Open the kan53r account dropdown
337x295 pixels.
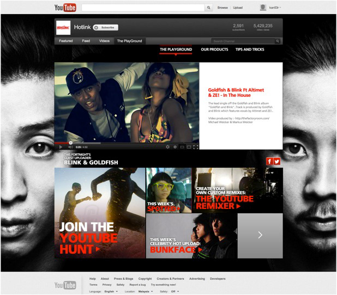275,8
